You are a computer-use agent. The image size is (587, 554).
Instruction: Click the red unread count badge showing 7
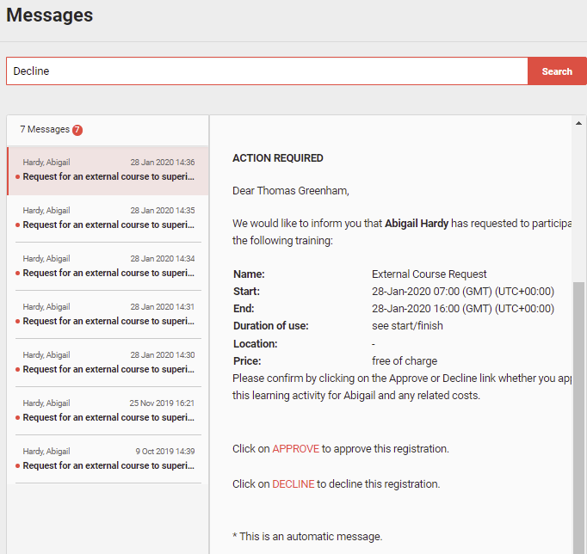(77, 130)
